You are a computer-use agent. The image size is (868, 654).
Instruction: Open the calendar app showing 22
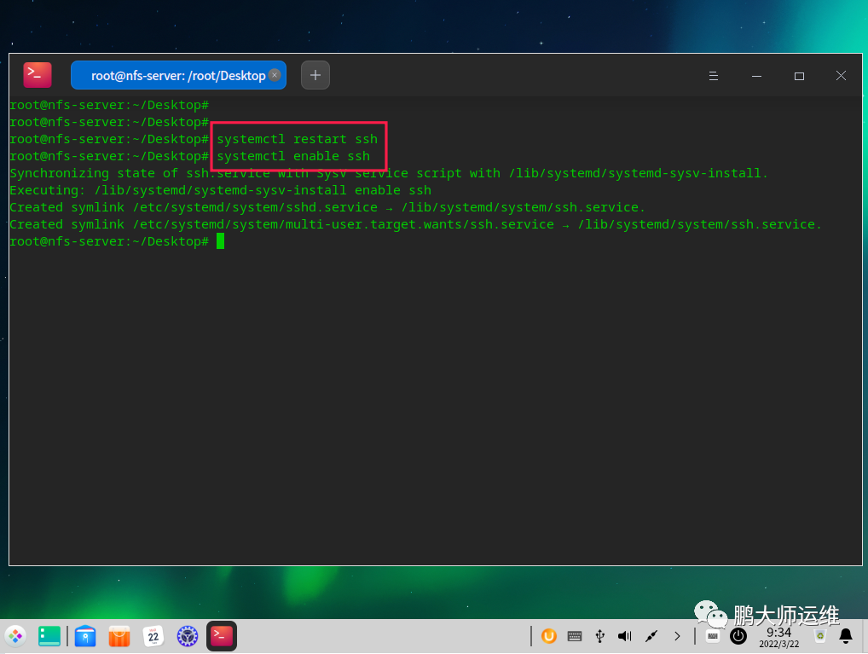pos(153,636)
